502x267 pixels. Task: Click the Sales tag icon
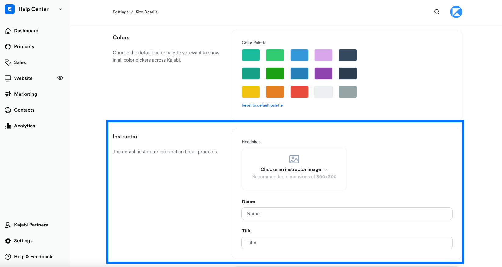click(x=8, y=62)
